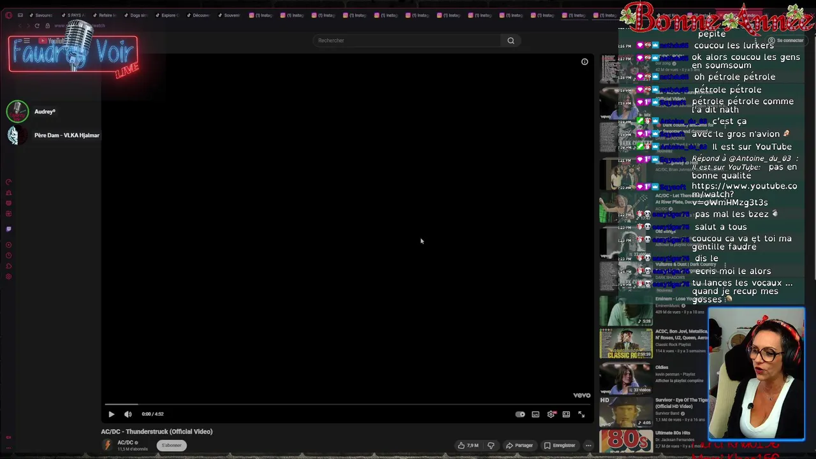The height and width of the screenshot is (459, 816).
Task: Dislike the video
Action: (x=491, y=446)
